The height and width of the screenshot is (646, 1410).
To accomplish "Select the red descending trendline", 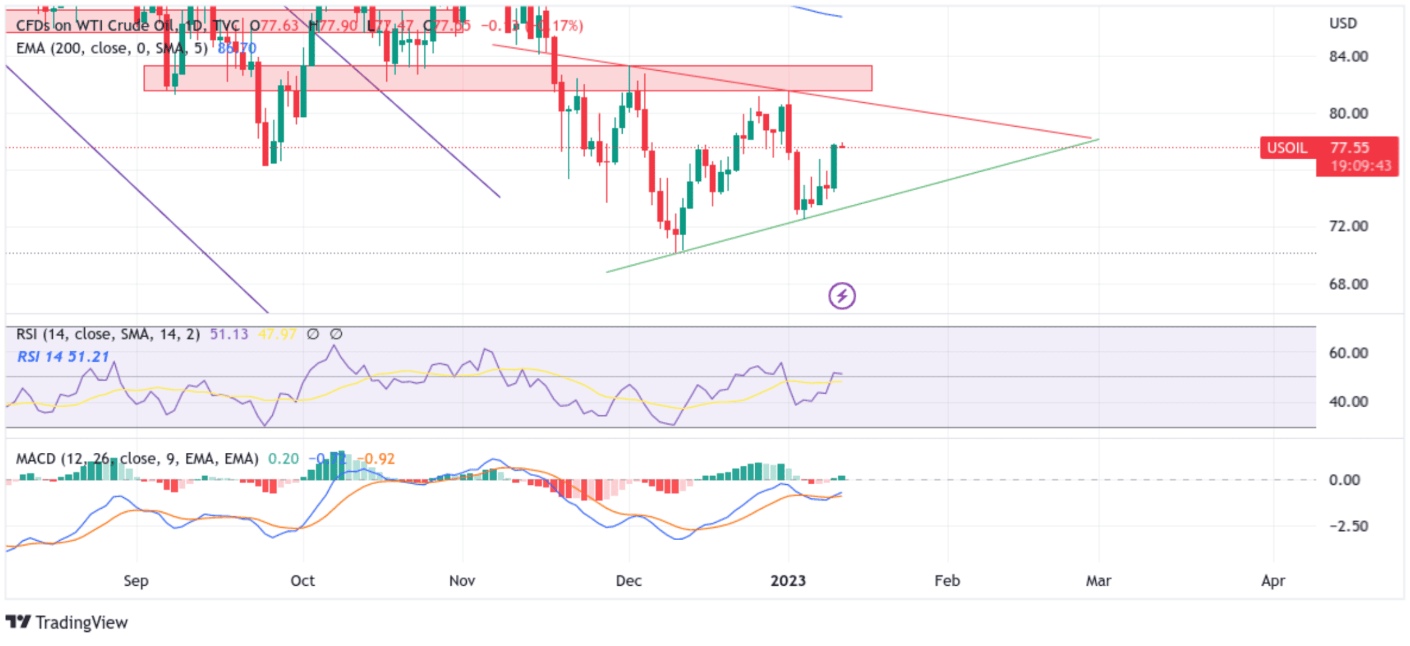I will click(x=792, y=91).
